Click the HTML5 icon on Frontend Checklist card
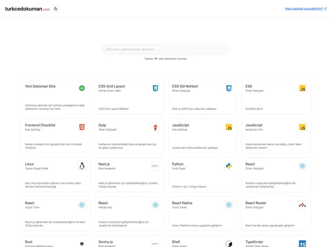Viewport: 332px width, 247px height. click(82, 127)
